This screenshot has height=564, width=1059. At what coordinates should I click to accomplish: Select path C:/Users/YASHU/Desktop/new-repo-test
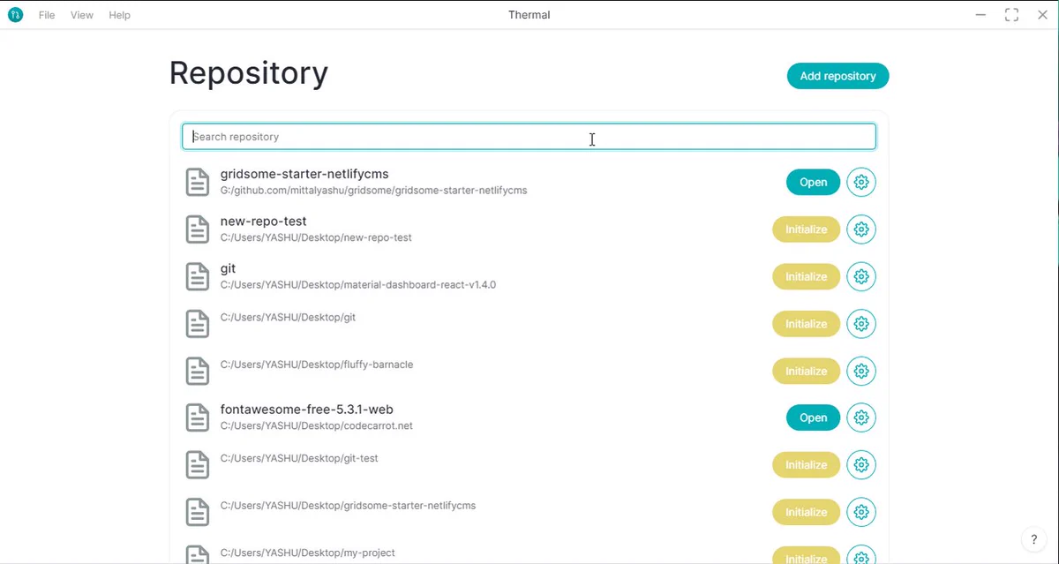[x=316, y=237]
